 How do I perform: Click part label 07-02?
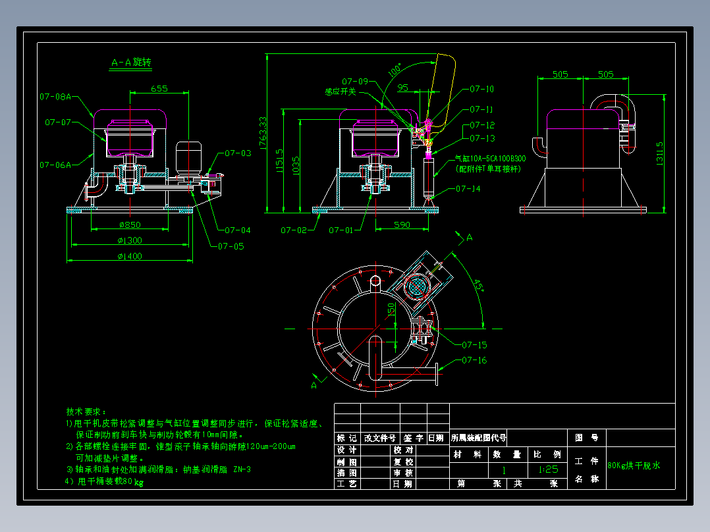pos(294,230)
